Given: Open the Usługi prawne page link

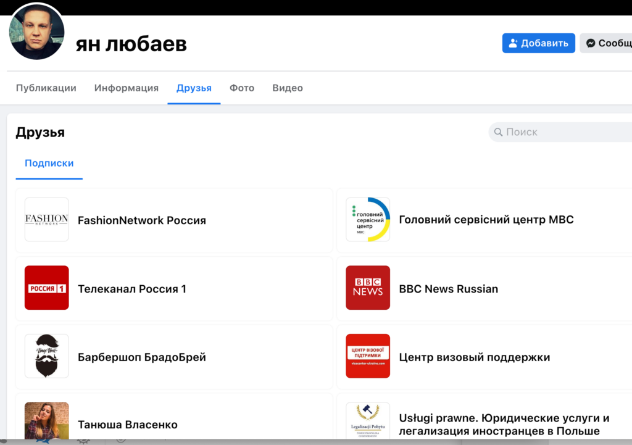Looking at the screenshot, I should [x=504, y=425].
